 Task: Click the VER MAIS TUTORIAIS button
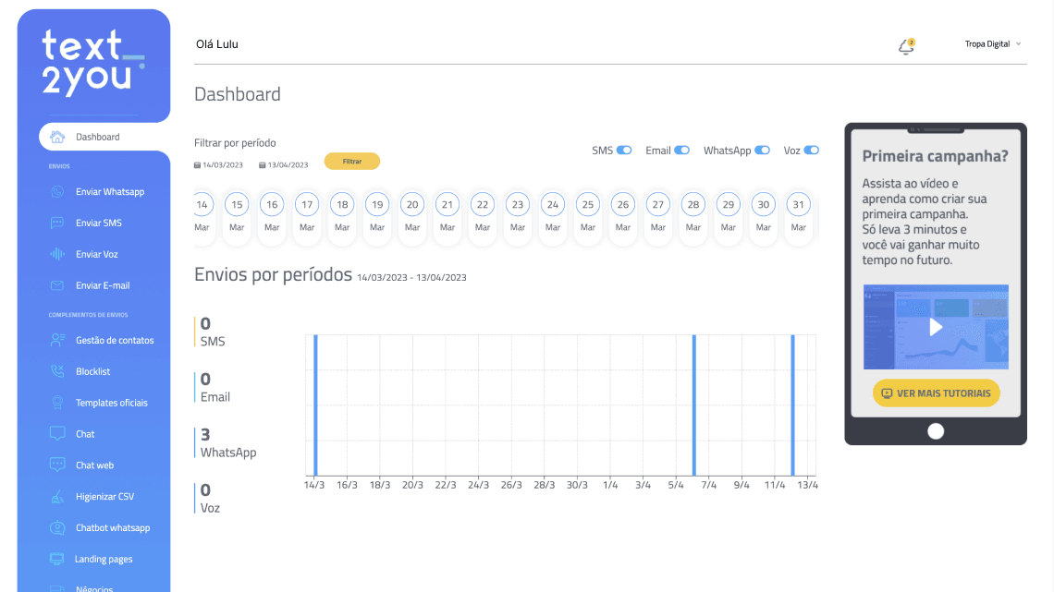[x=936, y=393]
